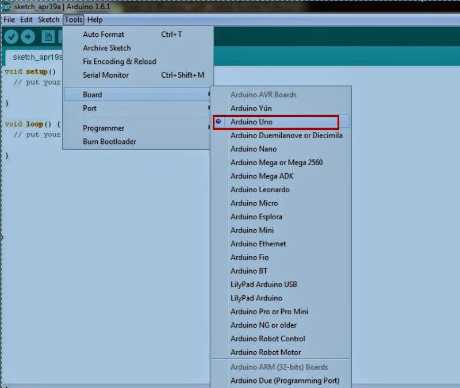Screen dimensions: 460x388
Task: Open the Help menu
Action: tap(95, 20)
